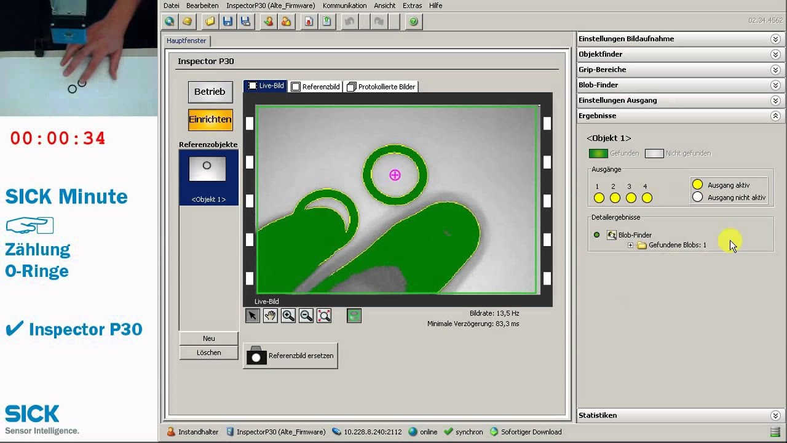This screenshot has height=443, width=787.
Task: Expand Einstellungen Bildaufnahme section
Action: [775, 39]
